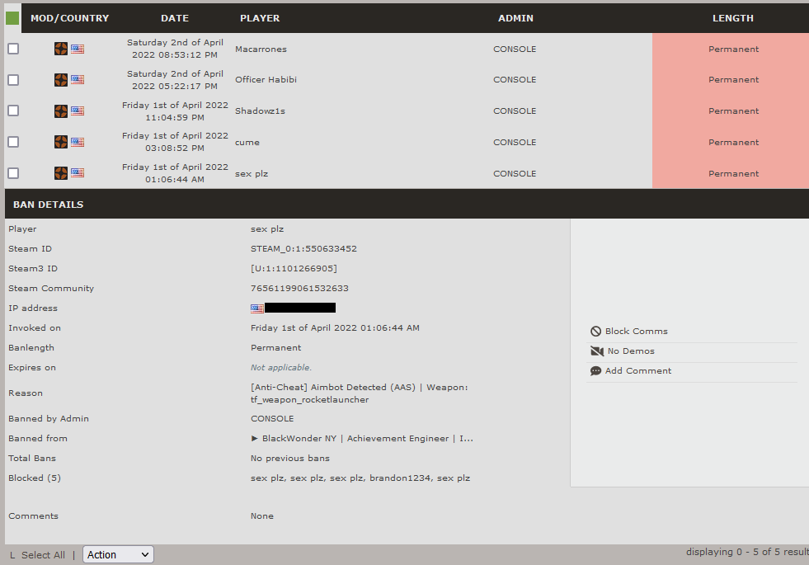Click the Banned by Admin value CONSOLE
The width and height of the screenshot is (809, 565).
pos(272,418)
